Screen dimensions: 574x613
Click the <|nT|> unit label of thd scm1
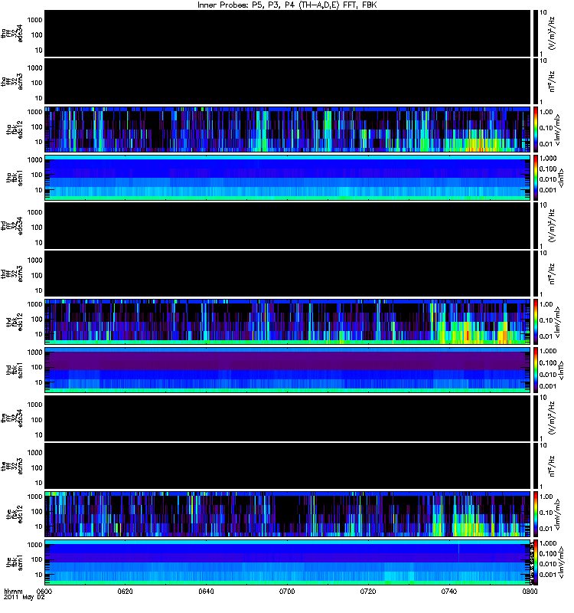pyautogui.click(x=561, y=370)
